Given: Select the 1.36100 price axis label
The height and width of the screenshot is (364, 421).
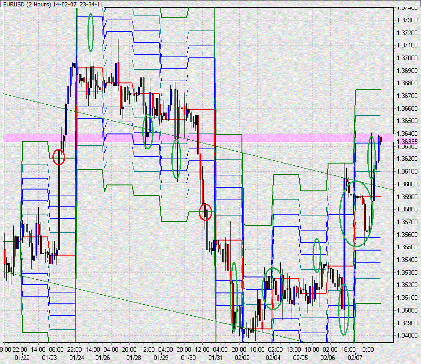Looking at the screenshot, I should click(x=407, y=171).
